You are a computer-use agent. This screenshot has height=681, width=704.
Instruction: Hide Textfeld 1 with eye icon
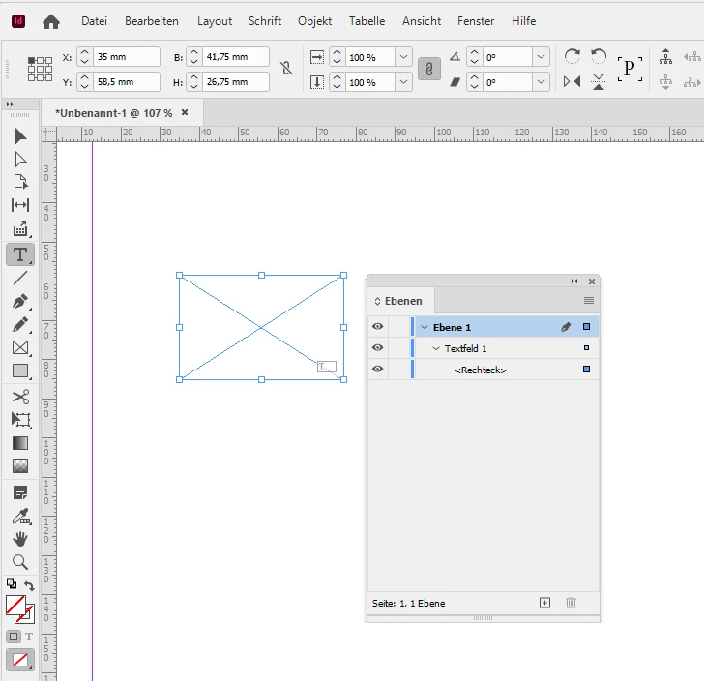(x=377, y=347)
